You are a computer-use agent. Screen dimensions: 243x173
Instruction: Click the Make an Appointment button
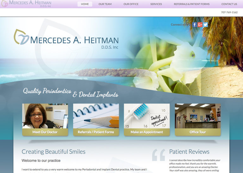[147, 132]
